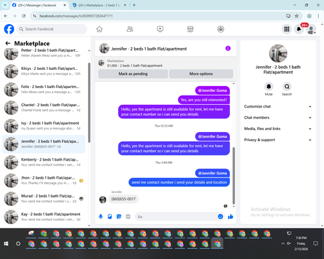Open Windows action center notifications
The height and width of the screenshot is (259, 324).
316,243
